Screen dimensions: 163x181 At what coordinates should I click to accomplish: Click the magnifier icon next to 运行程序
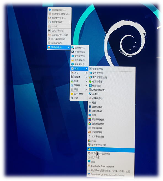tap(73, 47)
